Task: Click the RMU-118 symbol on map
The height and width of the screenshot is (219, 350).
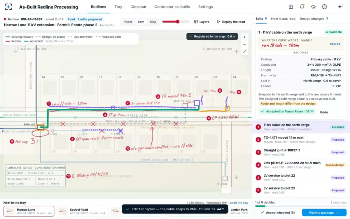Action: point(40,127)
